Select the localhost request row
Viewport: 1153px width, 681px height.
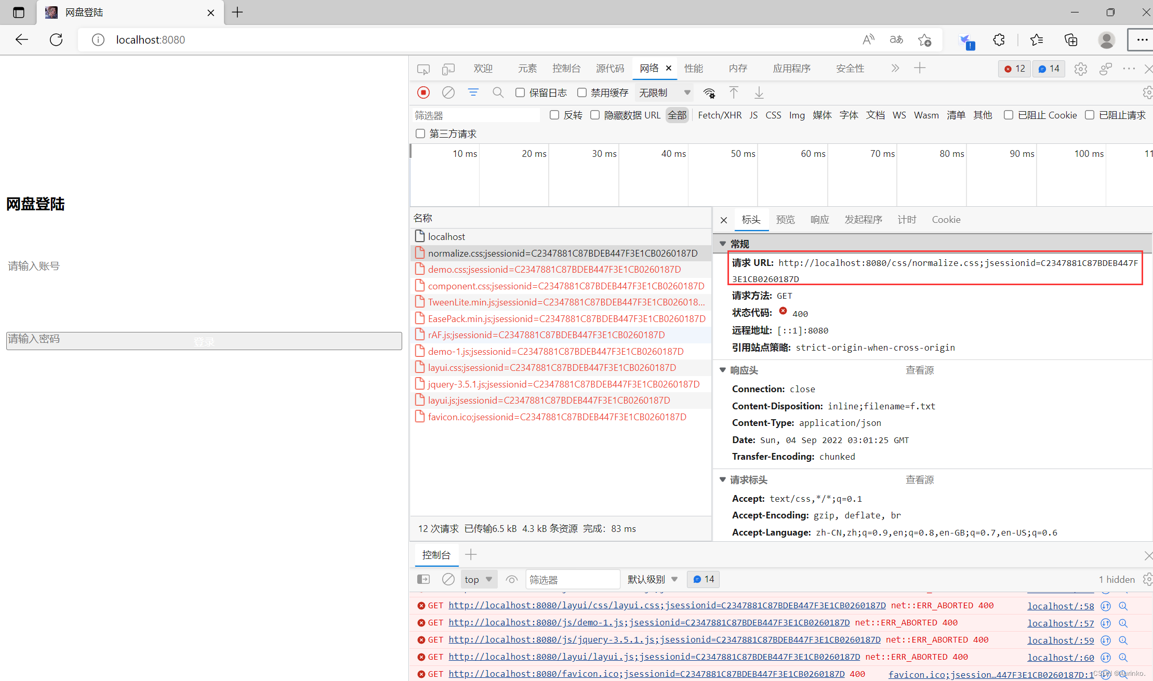[561, 236]
